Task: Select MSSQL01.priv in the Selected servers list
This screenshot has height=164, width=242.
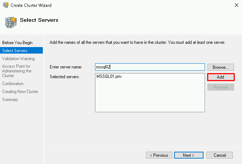Action: point(109,77)
